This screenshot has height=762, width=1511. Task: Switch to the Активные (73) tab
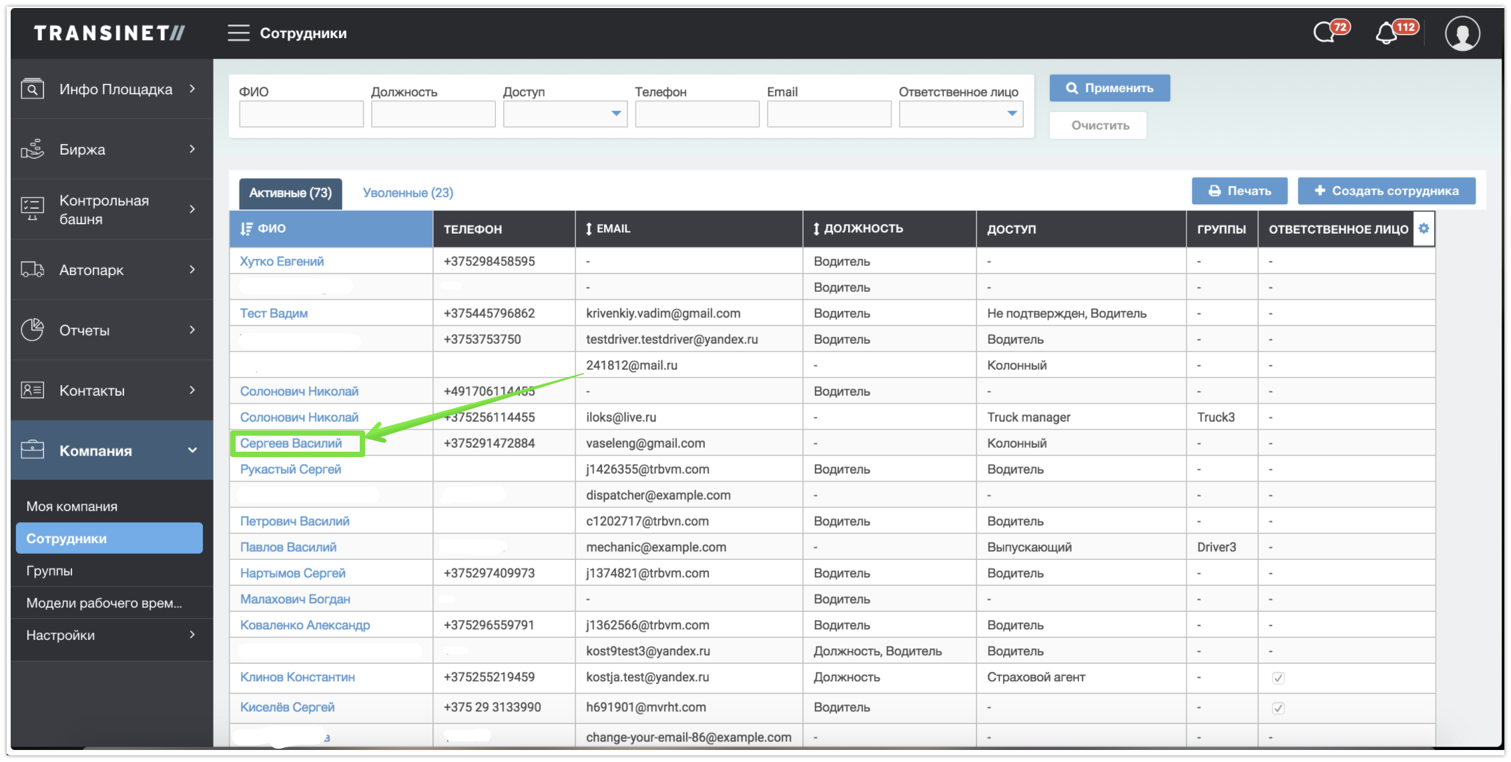tap(290, 194)
